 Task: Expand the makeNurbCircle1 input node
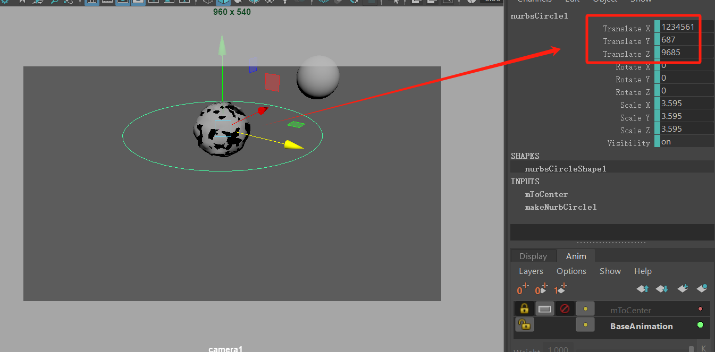(561, 207)
